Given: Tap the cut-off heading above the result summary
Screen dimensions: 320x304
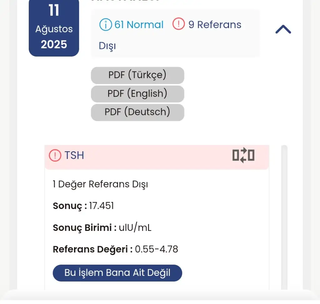Looking at the screenshot, I should coord(125,1).
